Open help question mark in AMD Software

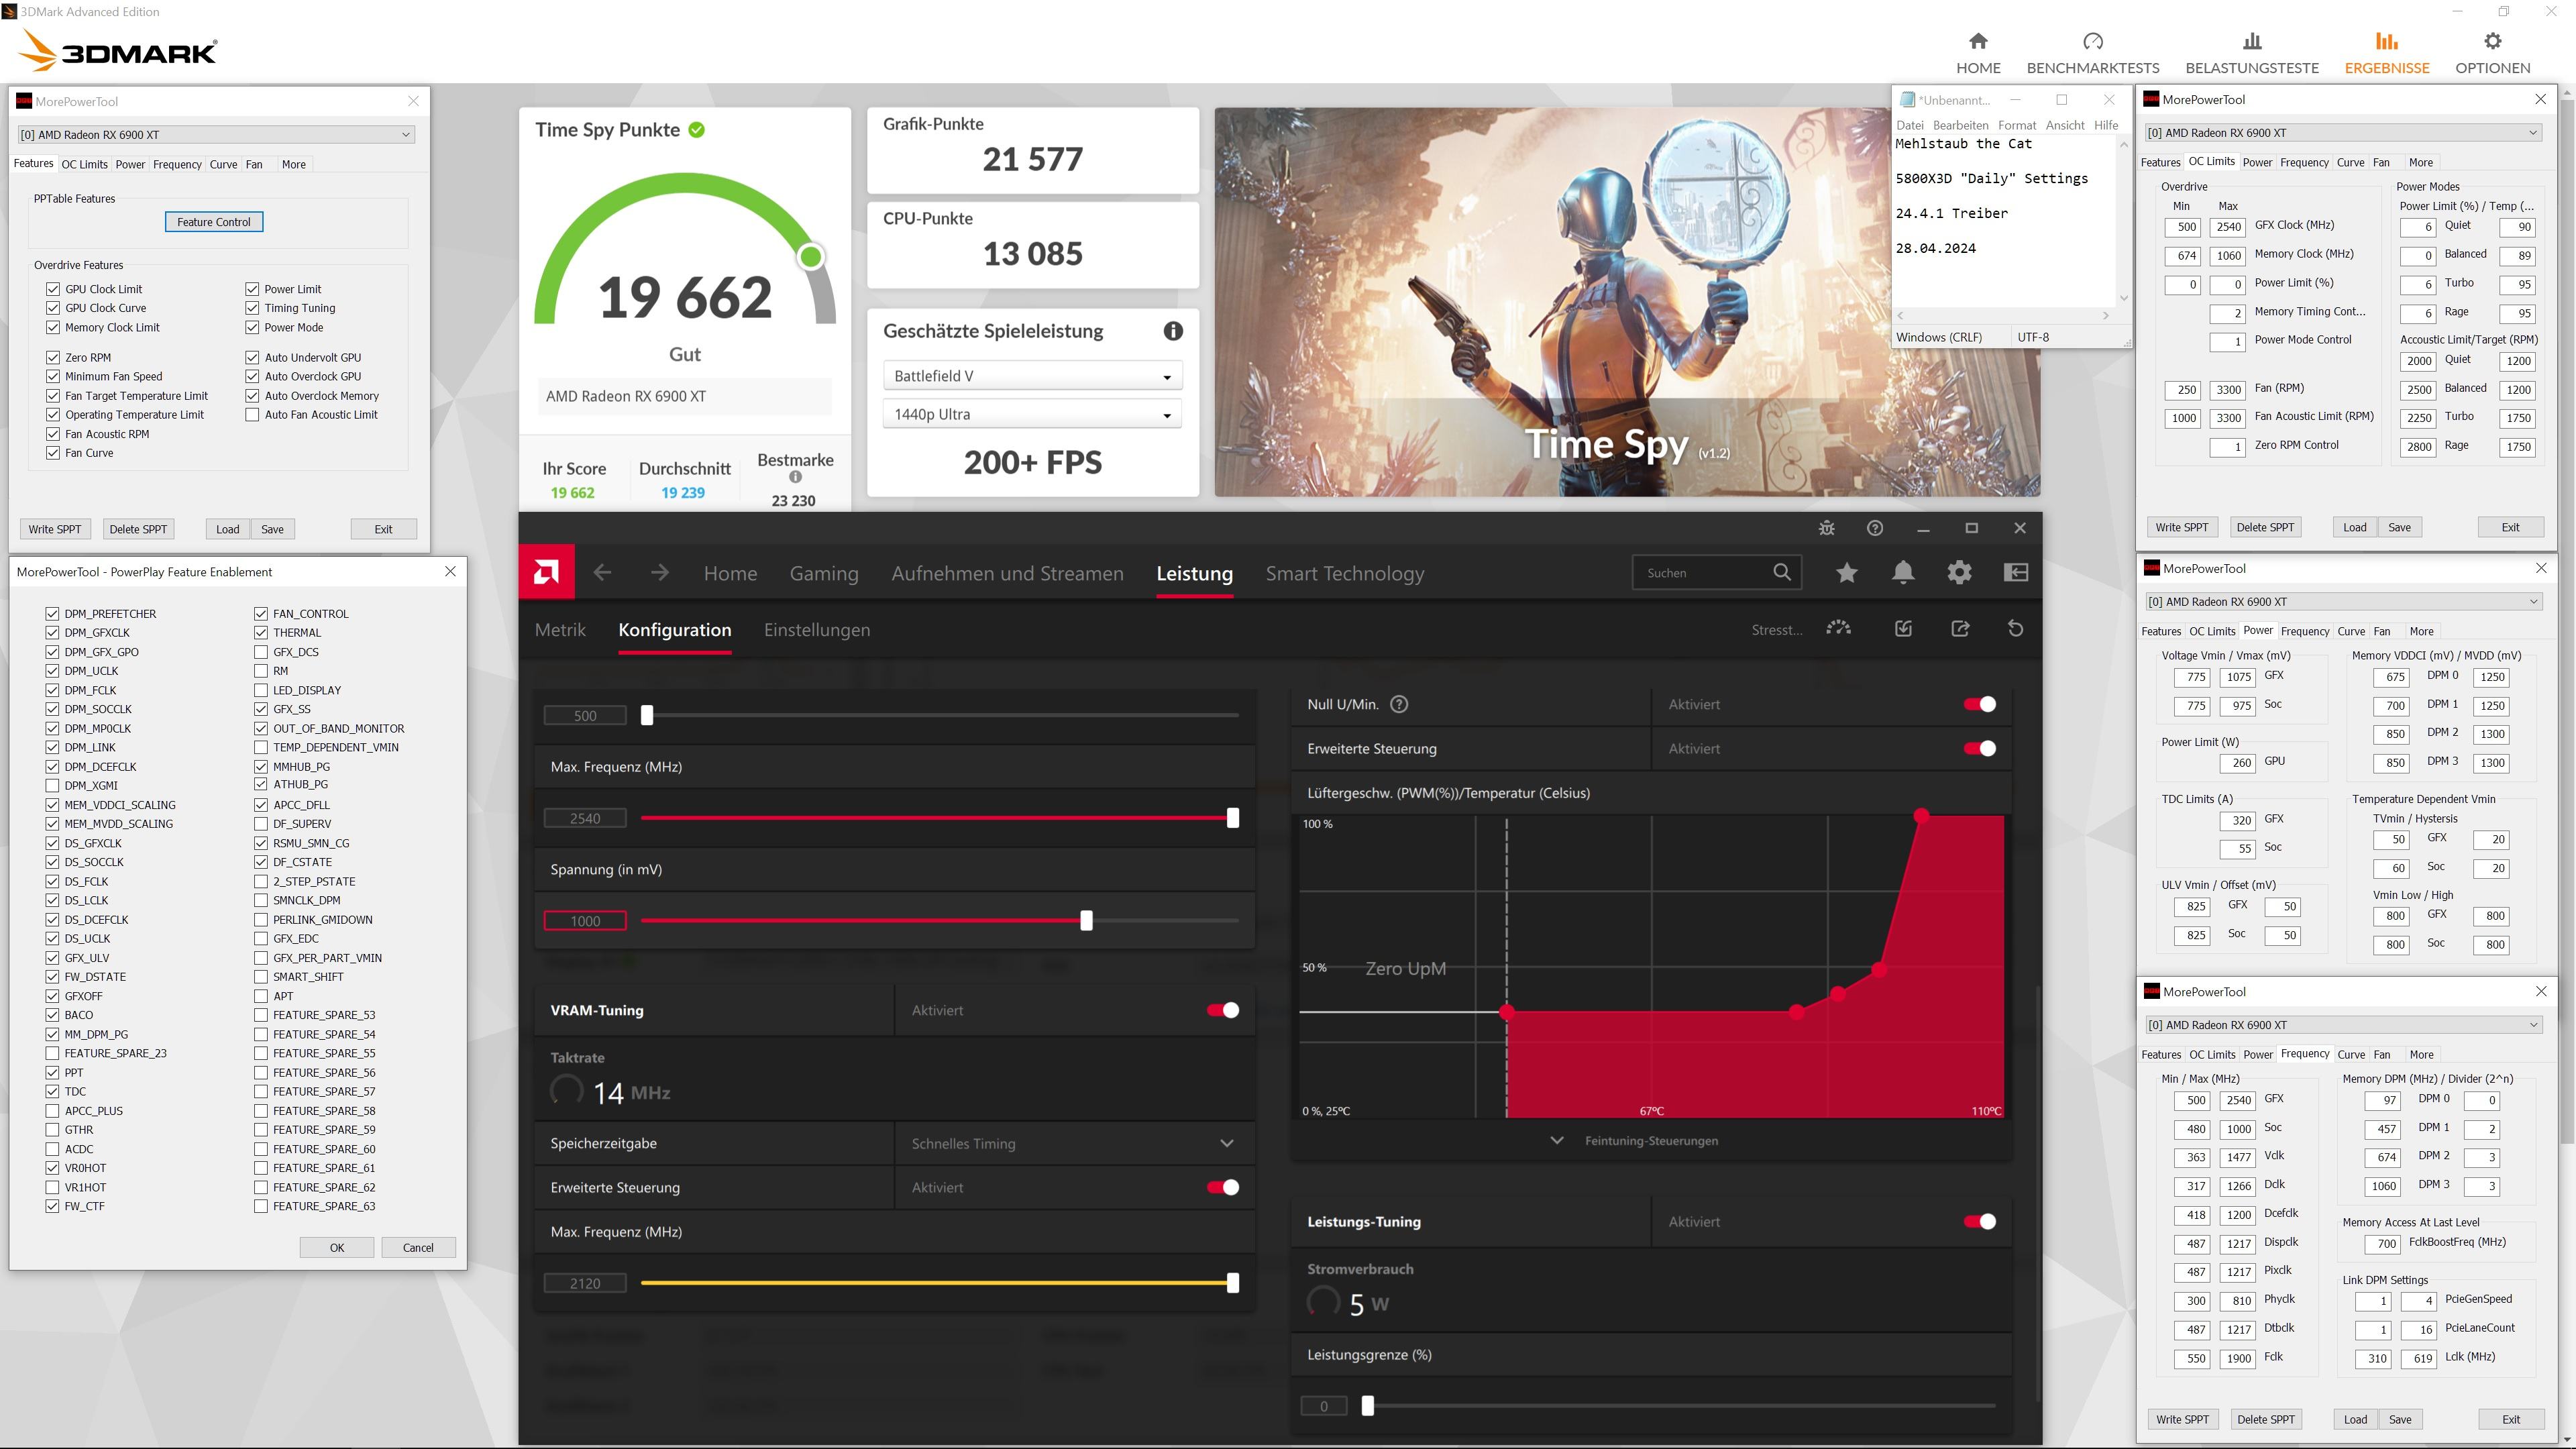1875,528
